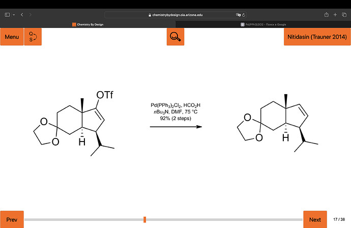This screenshot has width=351, height=228.
Task: Open the Menu button
Action: click(x=12, y=37)
